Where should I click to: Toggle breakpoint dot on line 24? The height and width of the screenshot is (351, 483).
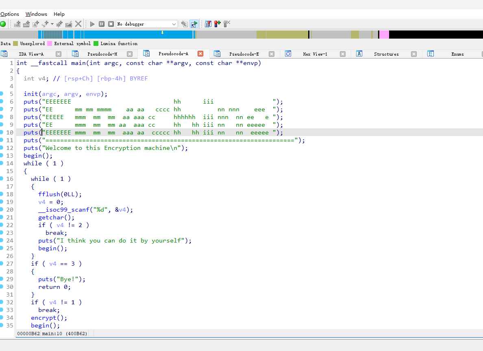2,240
